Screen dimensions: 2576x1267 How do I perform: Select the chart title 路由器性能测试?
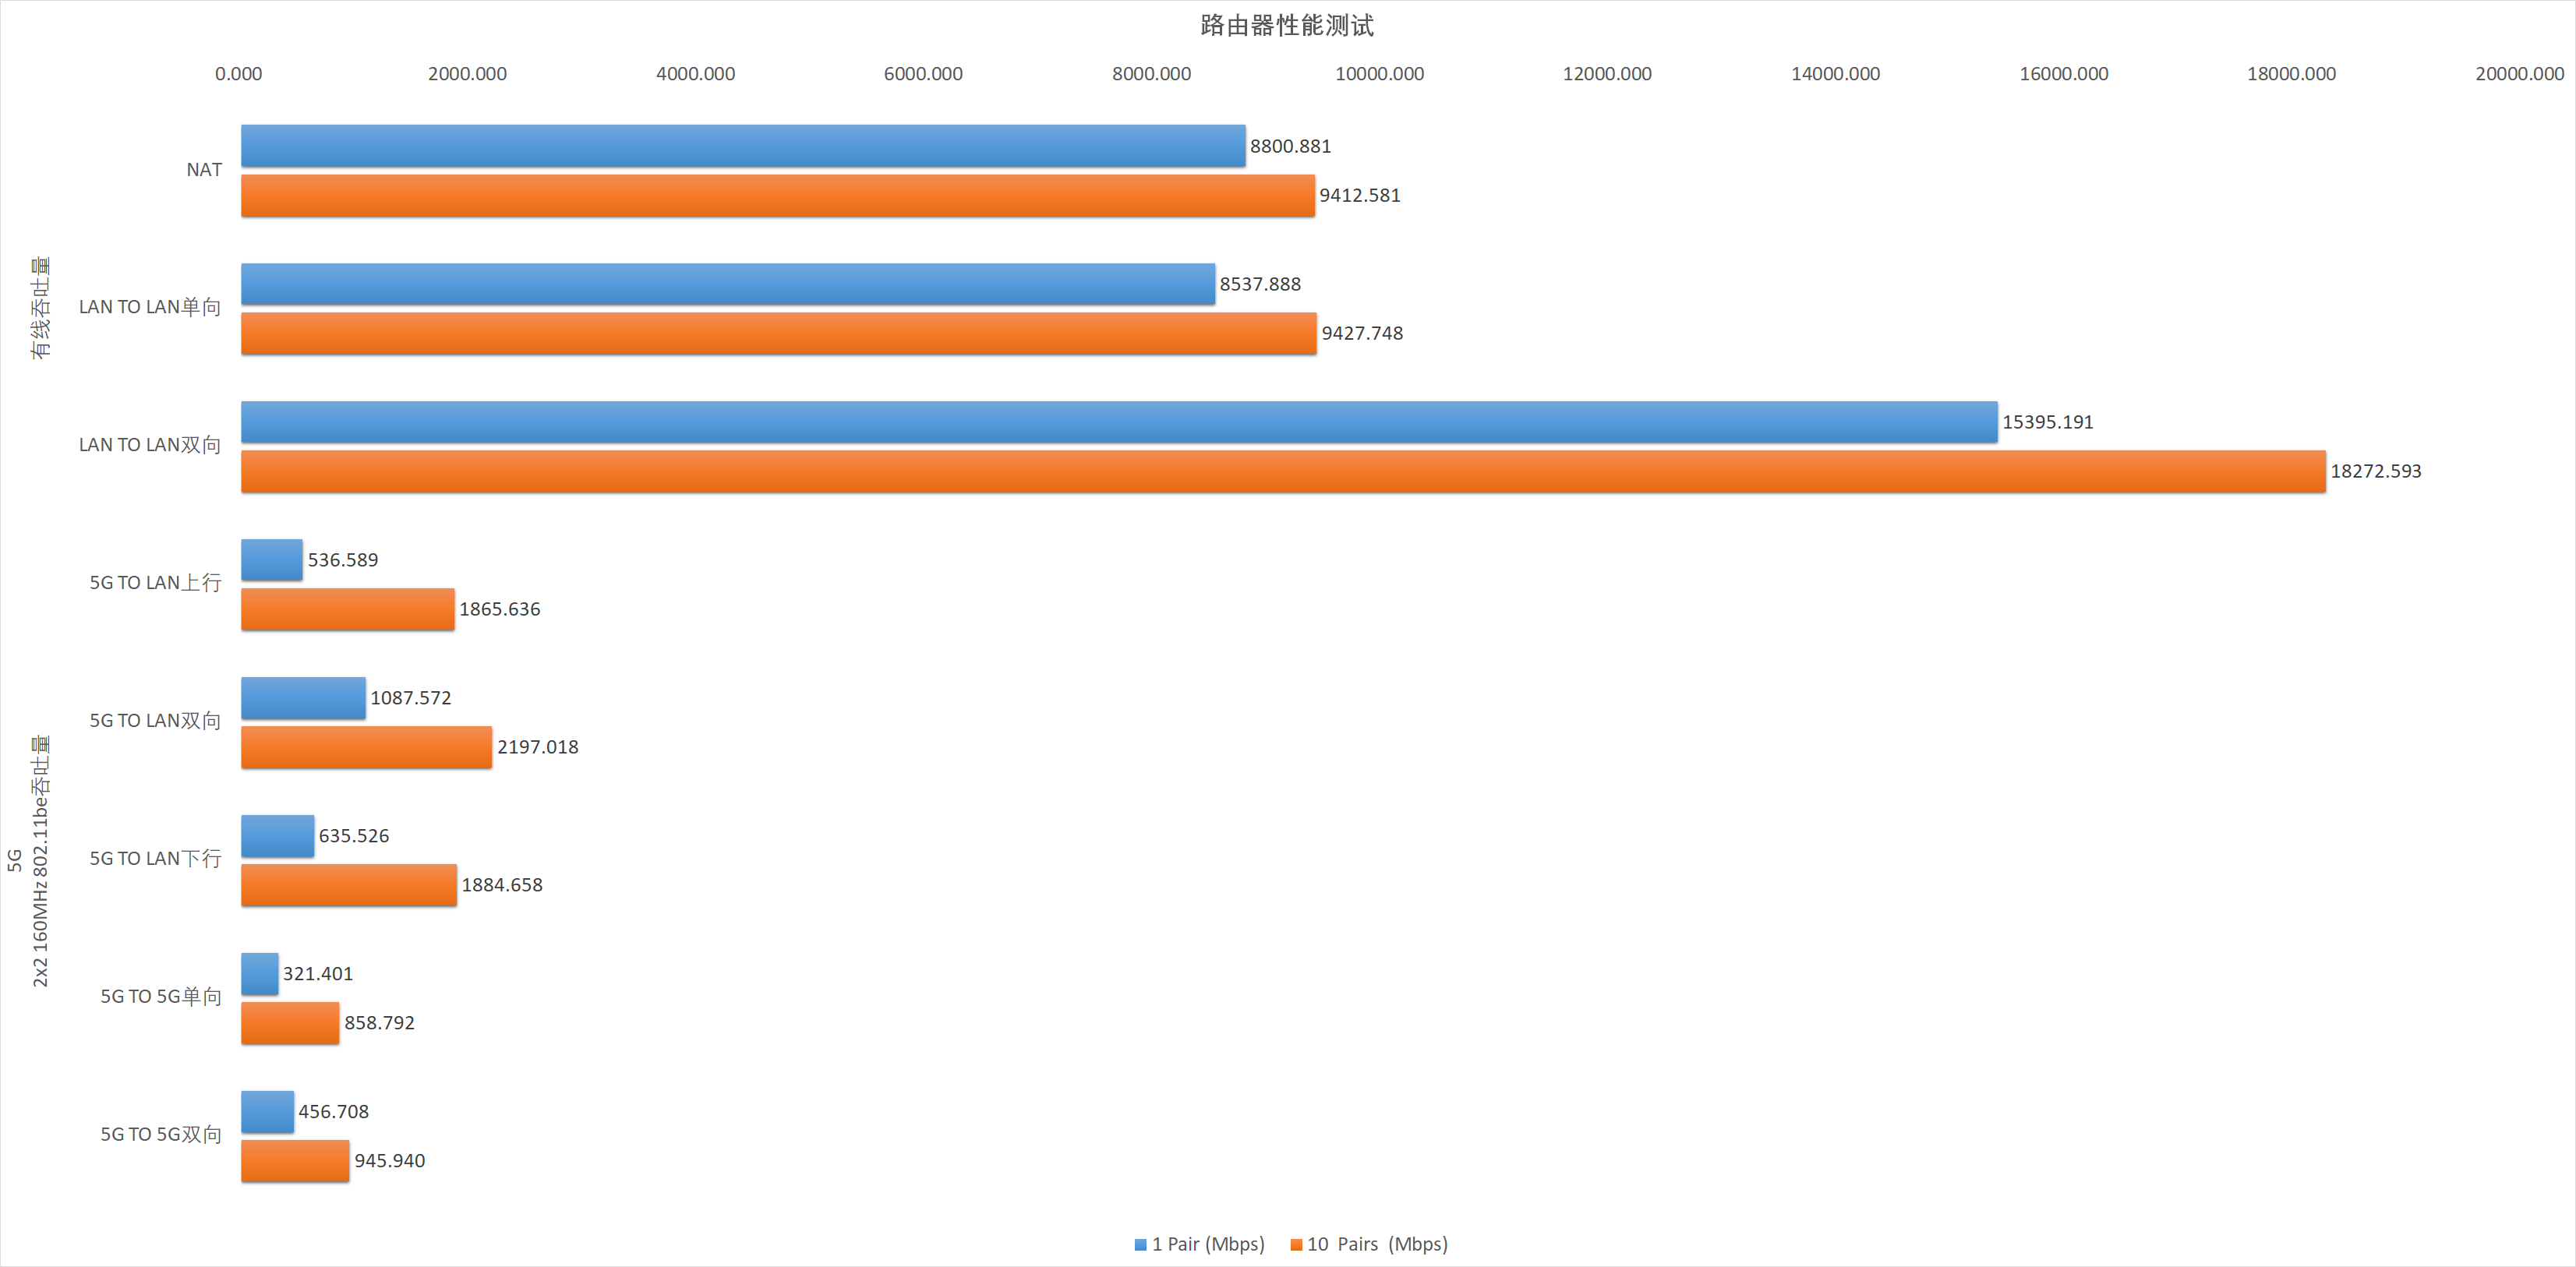coord(1286,25)
